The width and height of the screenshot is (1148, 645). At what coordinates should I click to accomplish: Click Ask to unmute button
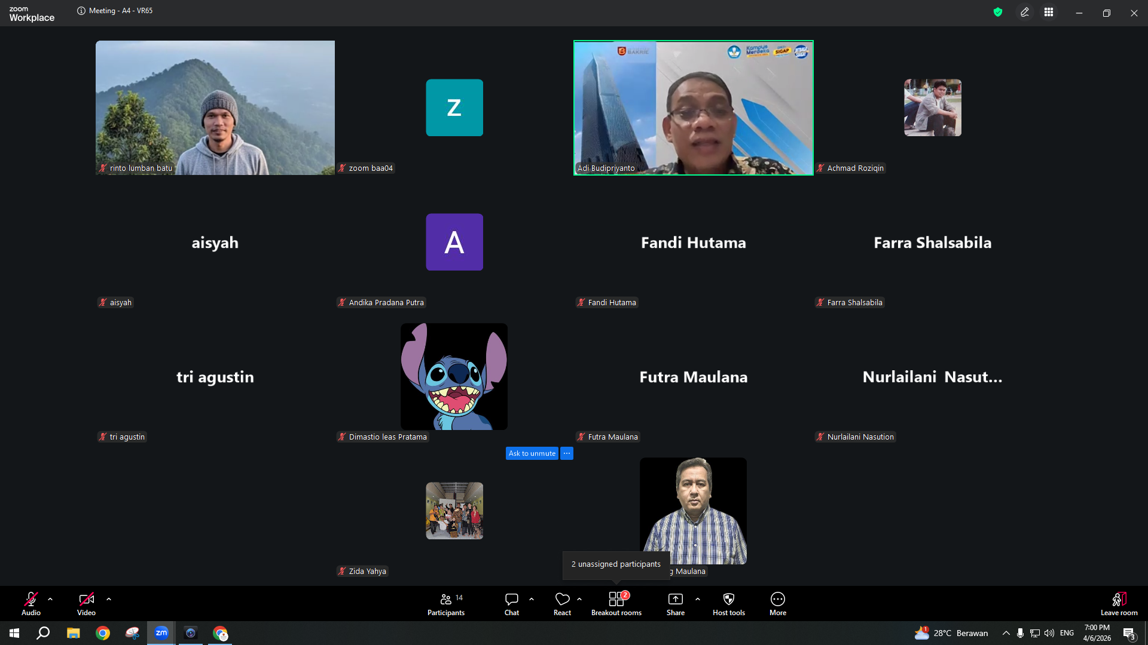tap(532, 453)
